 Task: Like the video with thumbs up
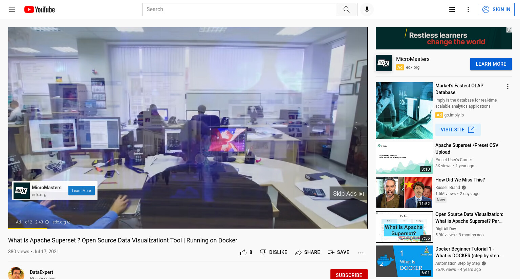click(246, 252)
